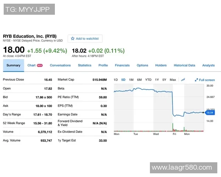
Task: Open the Financials tab
Action: tap(122, 65)
